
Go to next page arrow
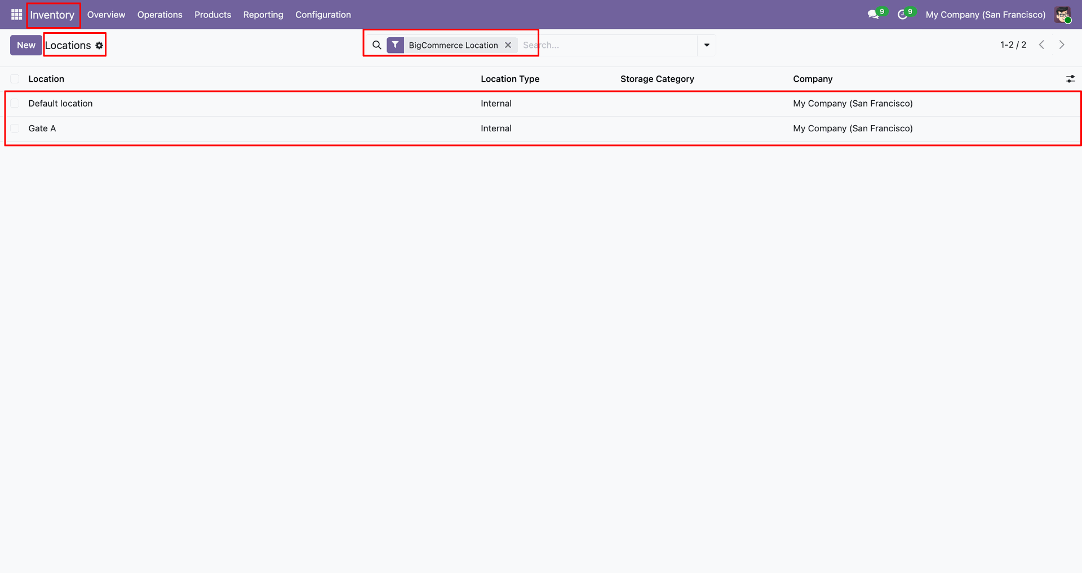(x=1062, y=45)
